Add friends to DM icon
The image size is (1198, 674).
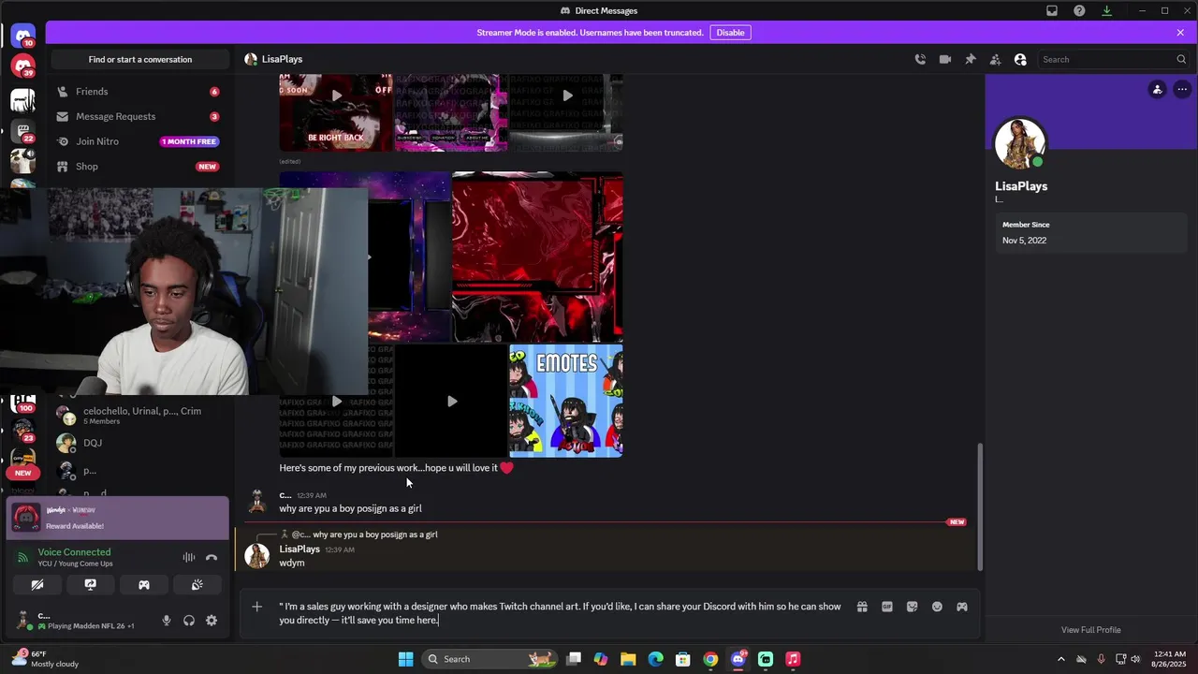click(995, 59)
